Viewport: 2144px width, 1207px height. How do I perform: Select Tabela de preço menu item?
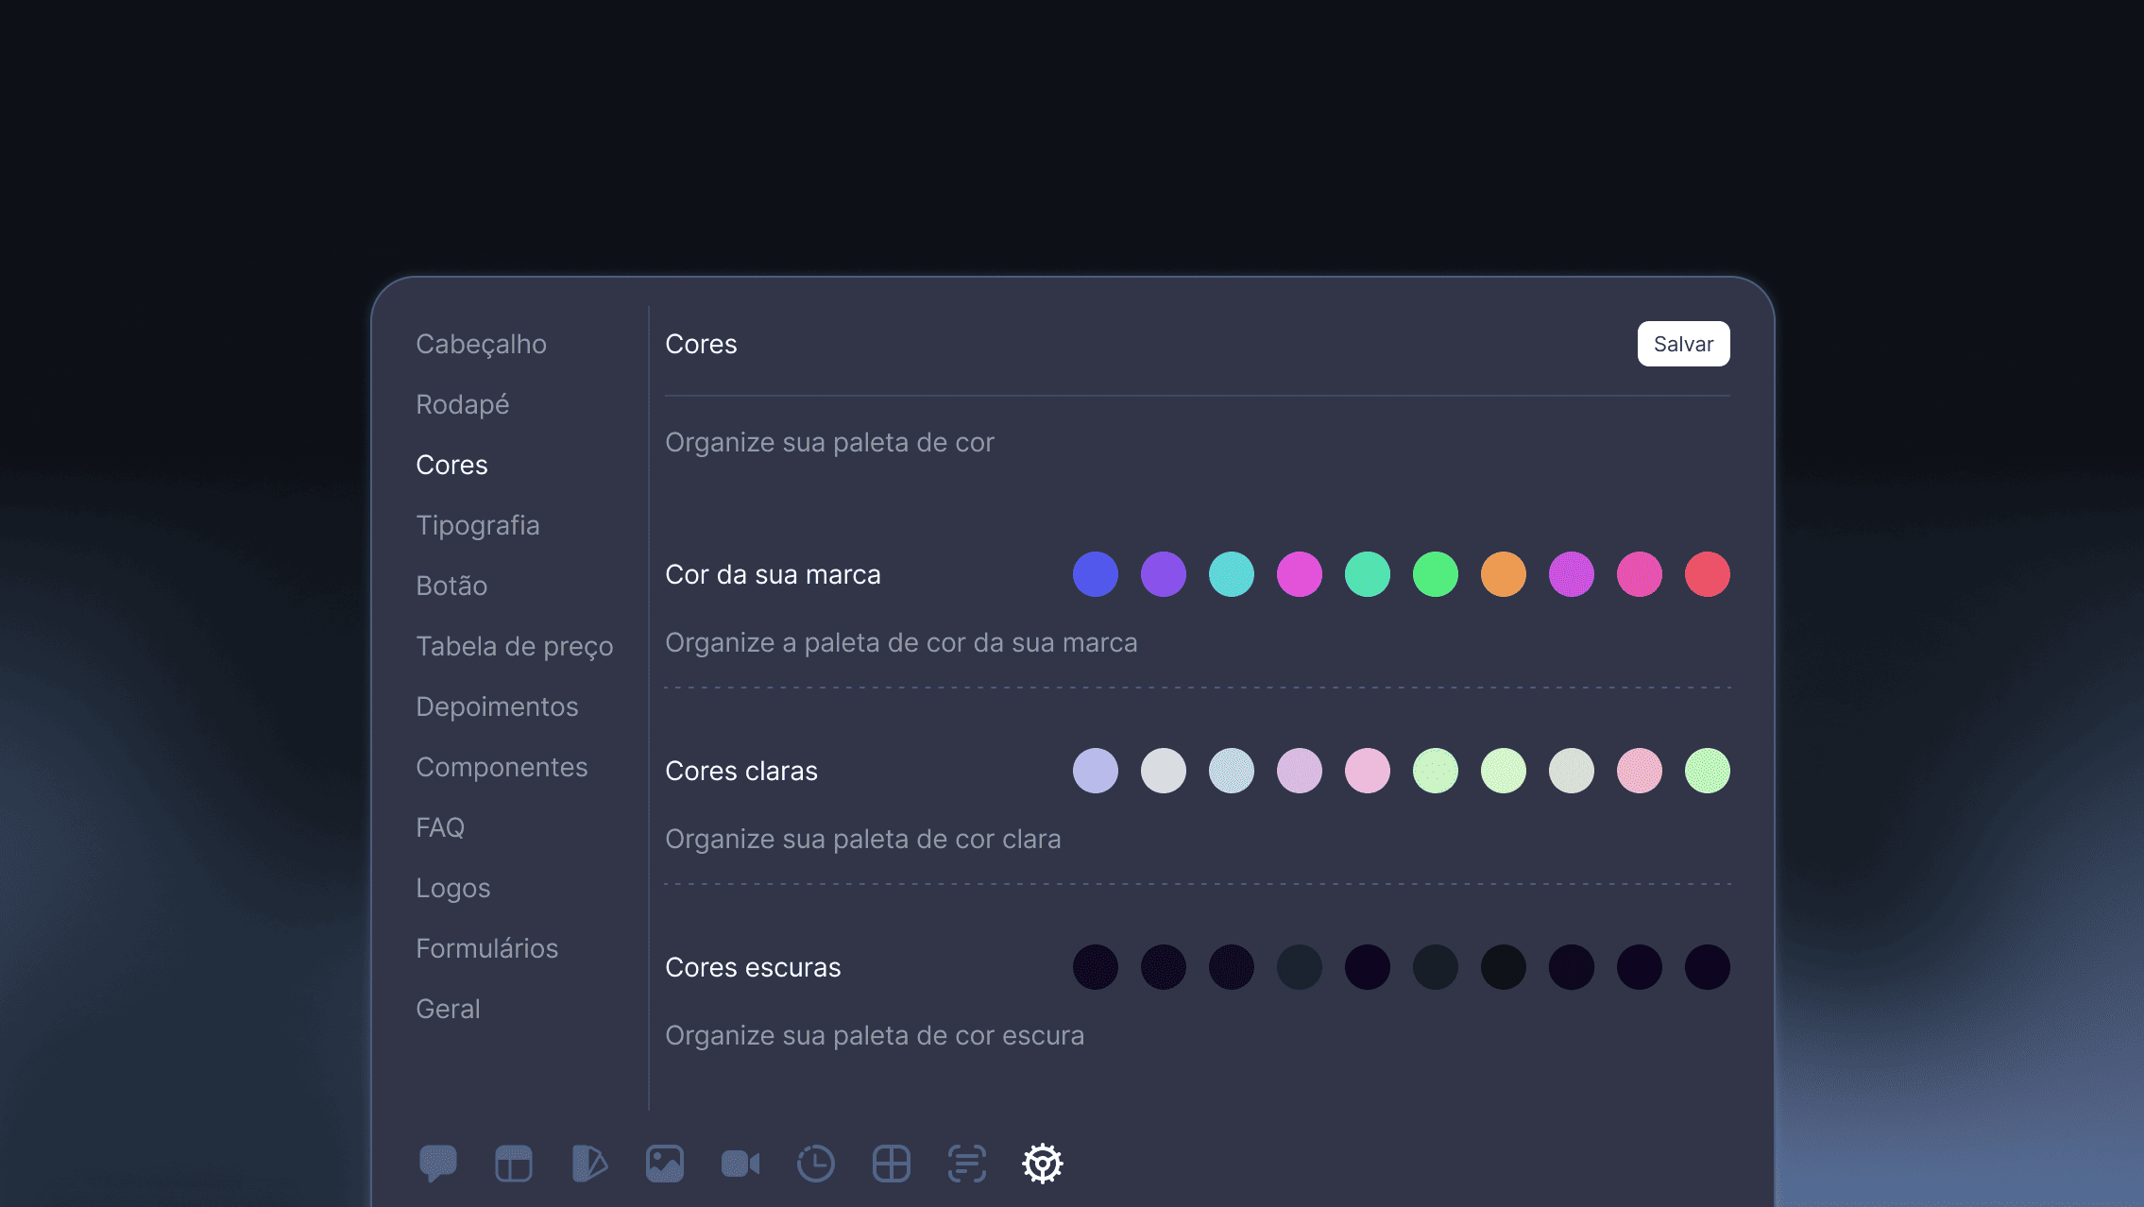point(514,646)
